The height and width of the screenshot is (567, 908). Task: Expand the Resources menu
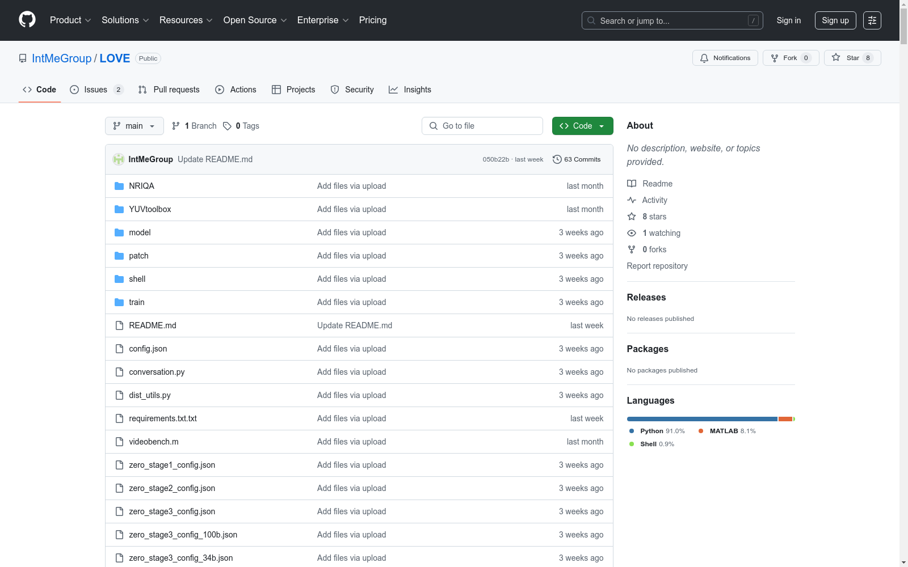click(186, 20)
